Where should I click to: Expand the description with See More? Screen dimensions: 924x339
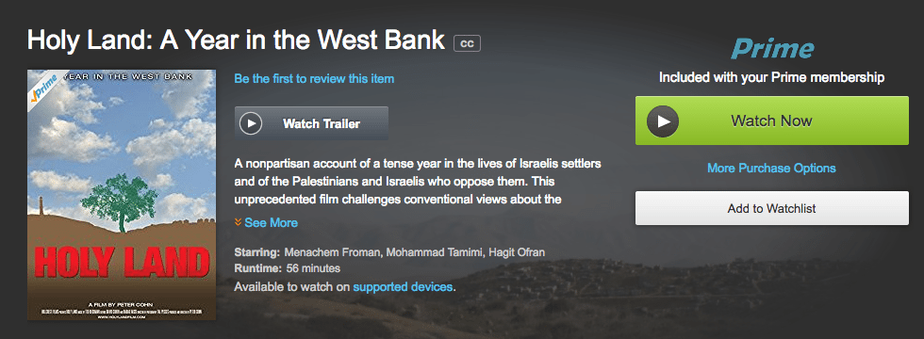point(272,222)
